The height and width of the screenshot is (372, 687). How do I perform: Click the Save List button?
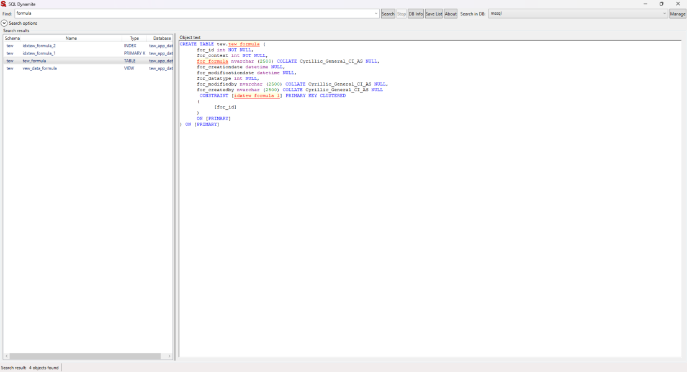(x=434, y=14)
